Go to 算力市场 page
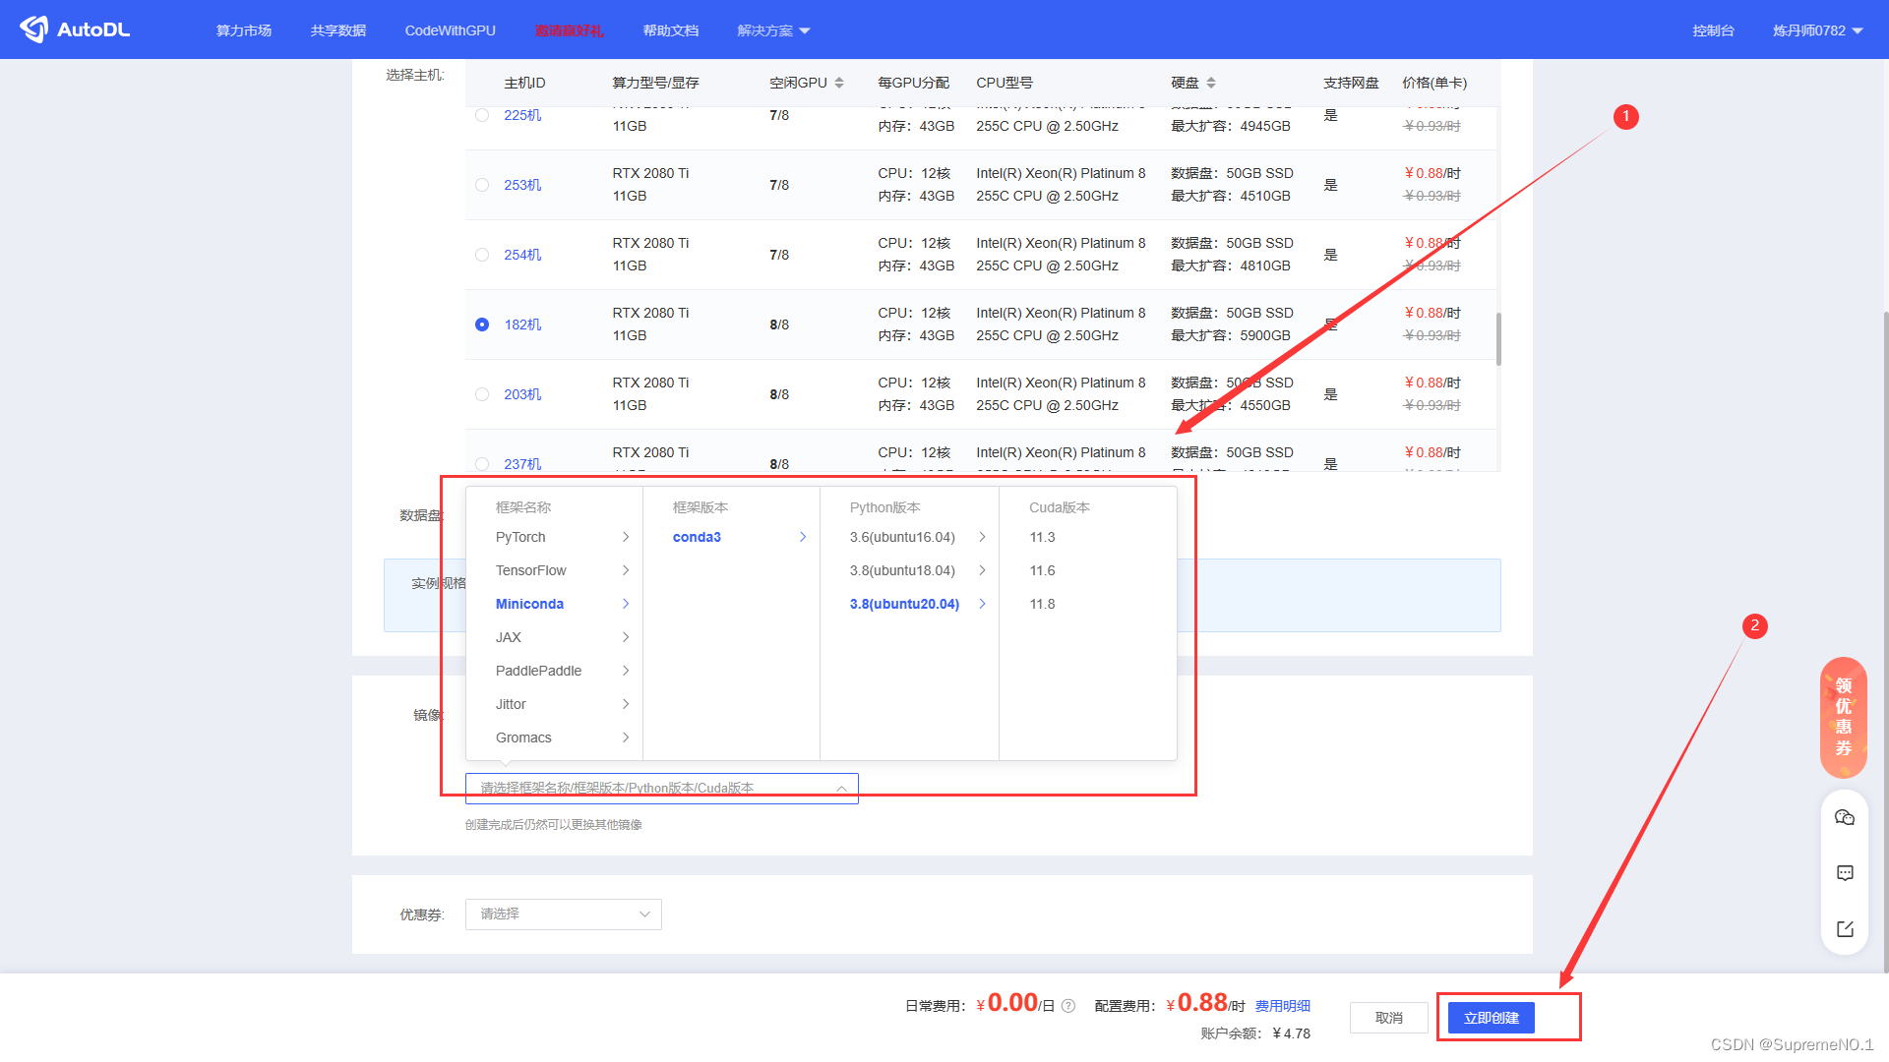The width and height of the screenshot is (1889, 1062). 244,30
